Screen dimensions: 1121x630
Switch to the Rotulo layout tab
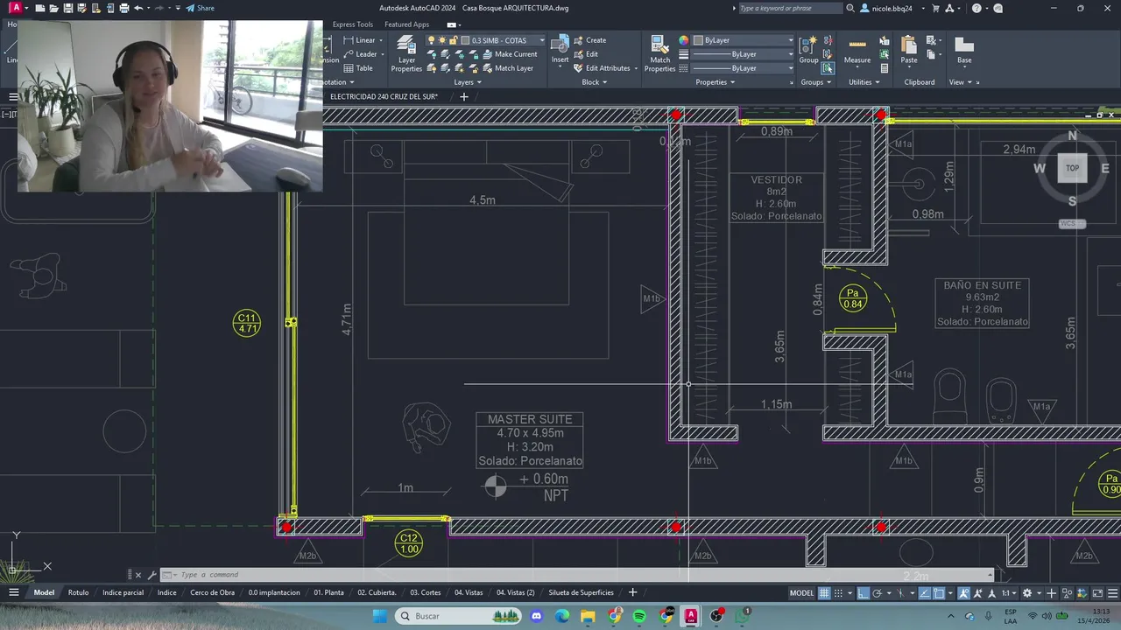79,592
